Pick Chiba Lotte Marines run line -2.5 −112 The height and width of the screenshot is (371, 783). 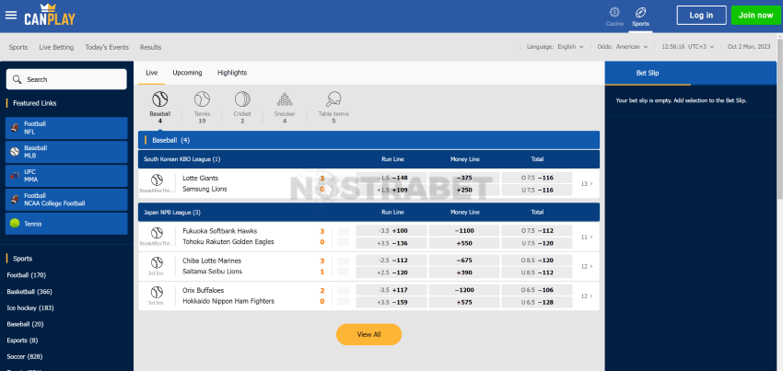tap(391, 261)
